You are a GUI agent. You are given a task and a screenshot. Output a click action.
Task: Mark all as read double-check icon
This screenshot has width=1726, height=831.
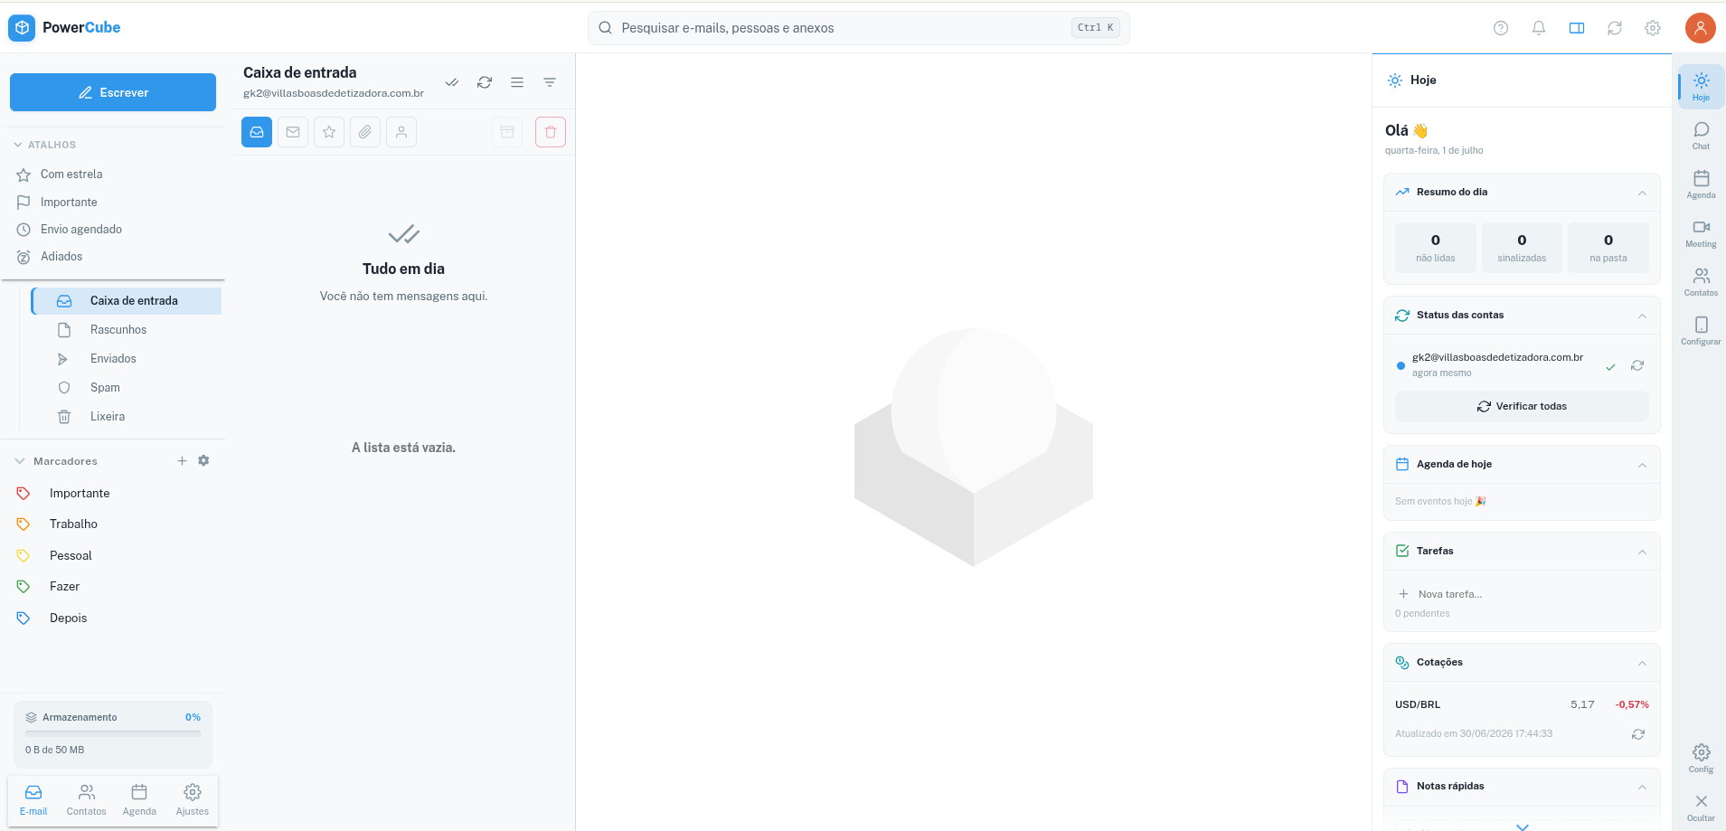point(452,82)
